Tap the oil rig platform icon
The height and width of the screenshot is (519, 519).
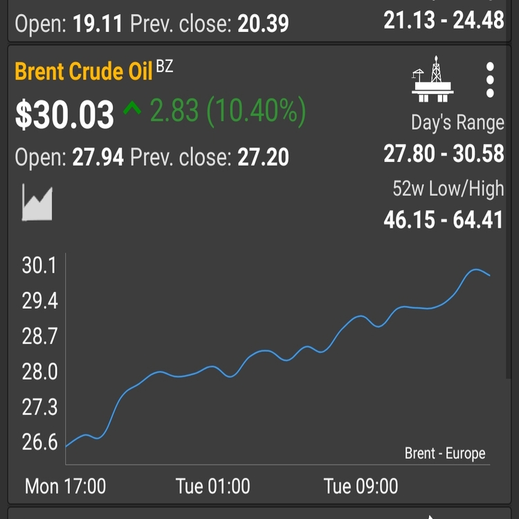pos(432,79)
